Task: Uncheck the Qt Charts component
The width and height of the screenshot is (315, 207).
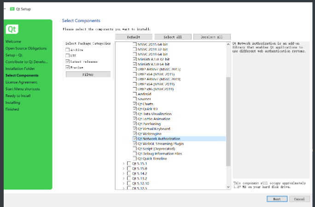Action: 135,104
